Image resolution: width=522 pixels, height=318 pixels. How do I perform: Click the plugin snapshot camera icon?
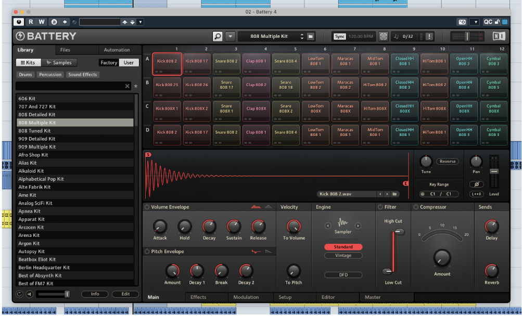pyautogui.click(x=462, y=22)
